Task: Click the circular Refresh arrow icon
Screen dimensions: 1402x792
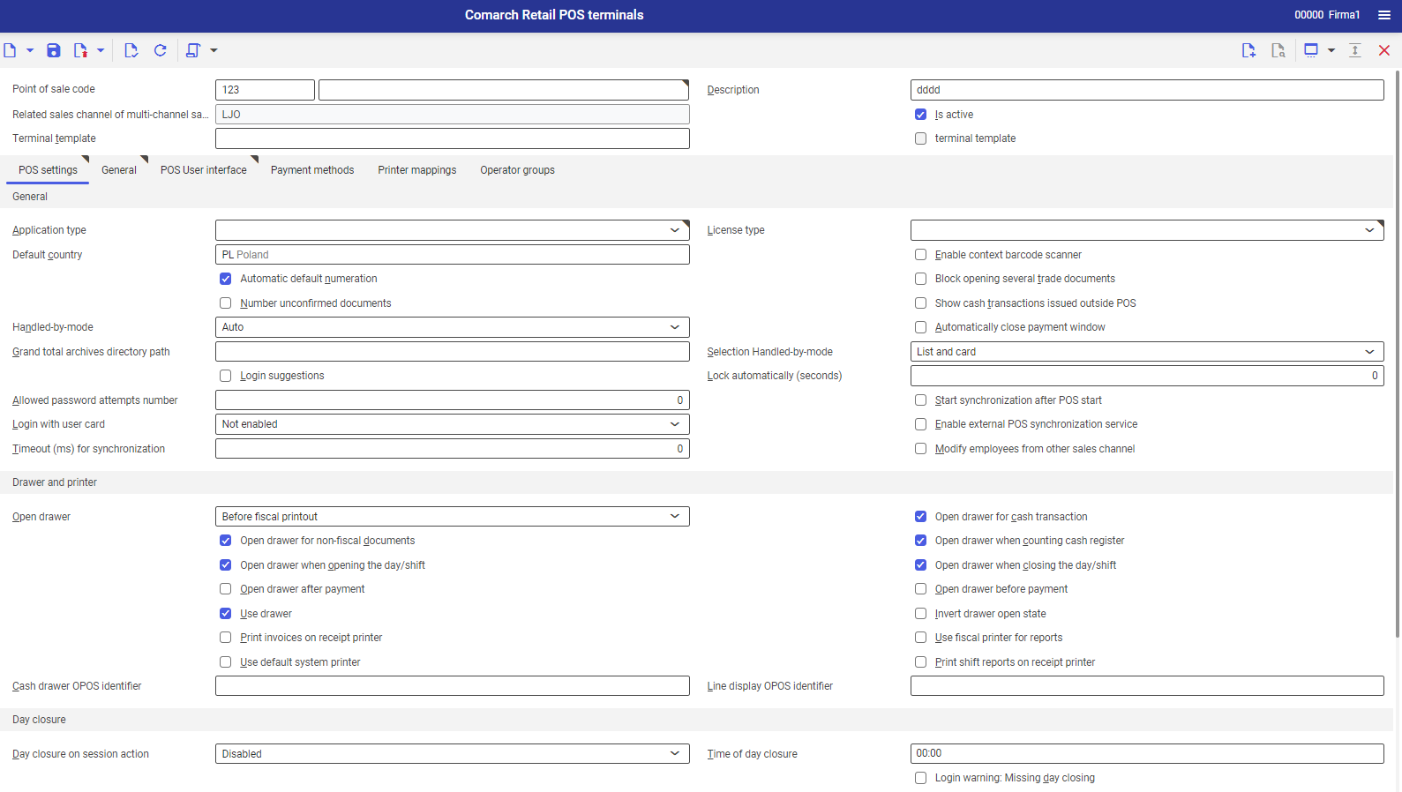Action: click(160, 50)
